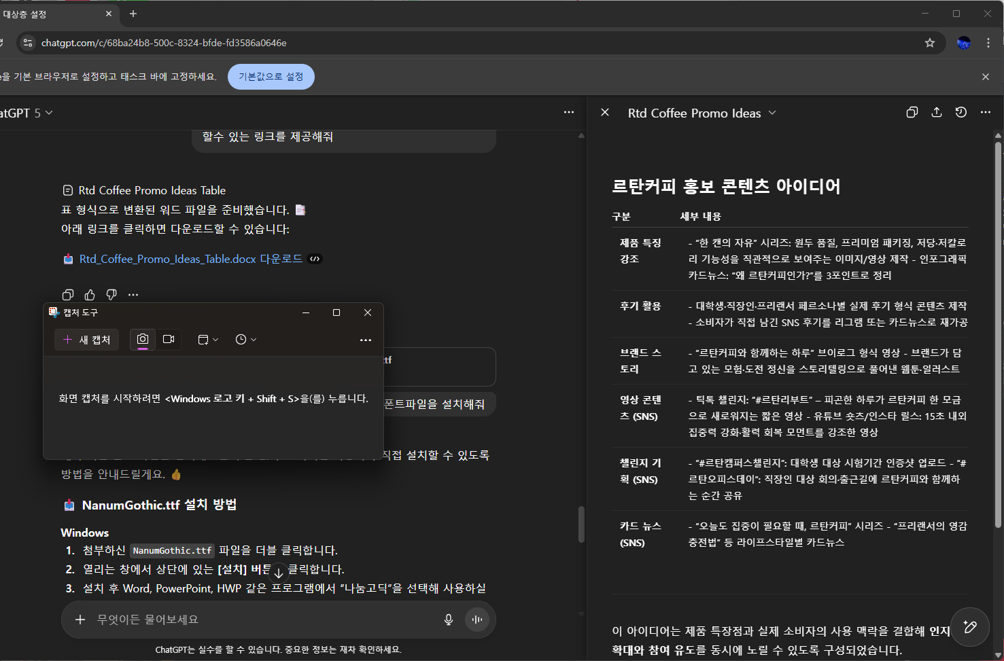Select the 챌린지 기획 (SNS) table cell
This screenshot has width=1004, height=661.
(640, 471)
